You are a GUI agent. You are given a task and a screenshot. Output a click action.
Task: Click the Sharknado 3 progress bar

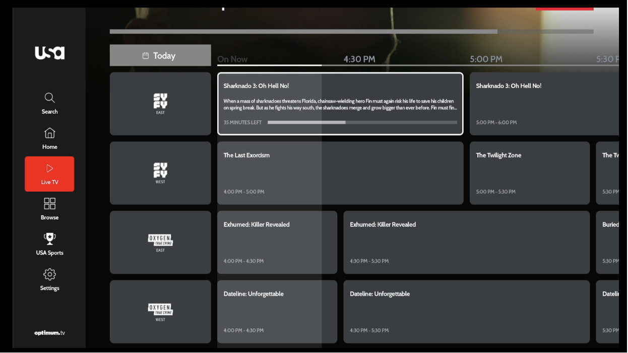(362, 122)
